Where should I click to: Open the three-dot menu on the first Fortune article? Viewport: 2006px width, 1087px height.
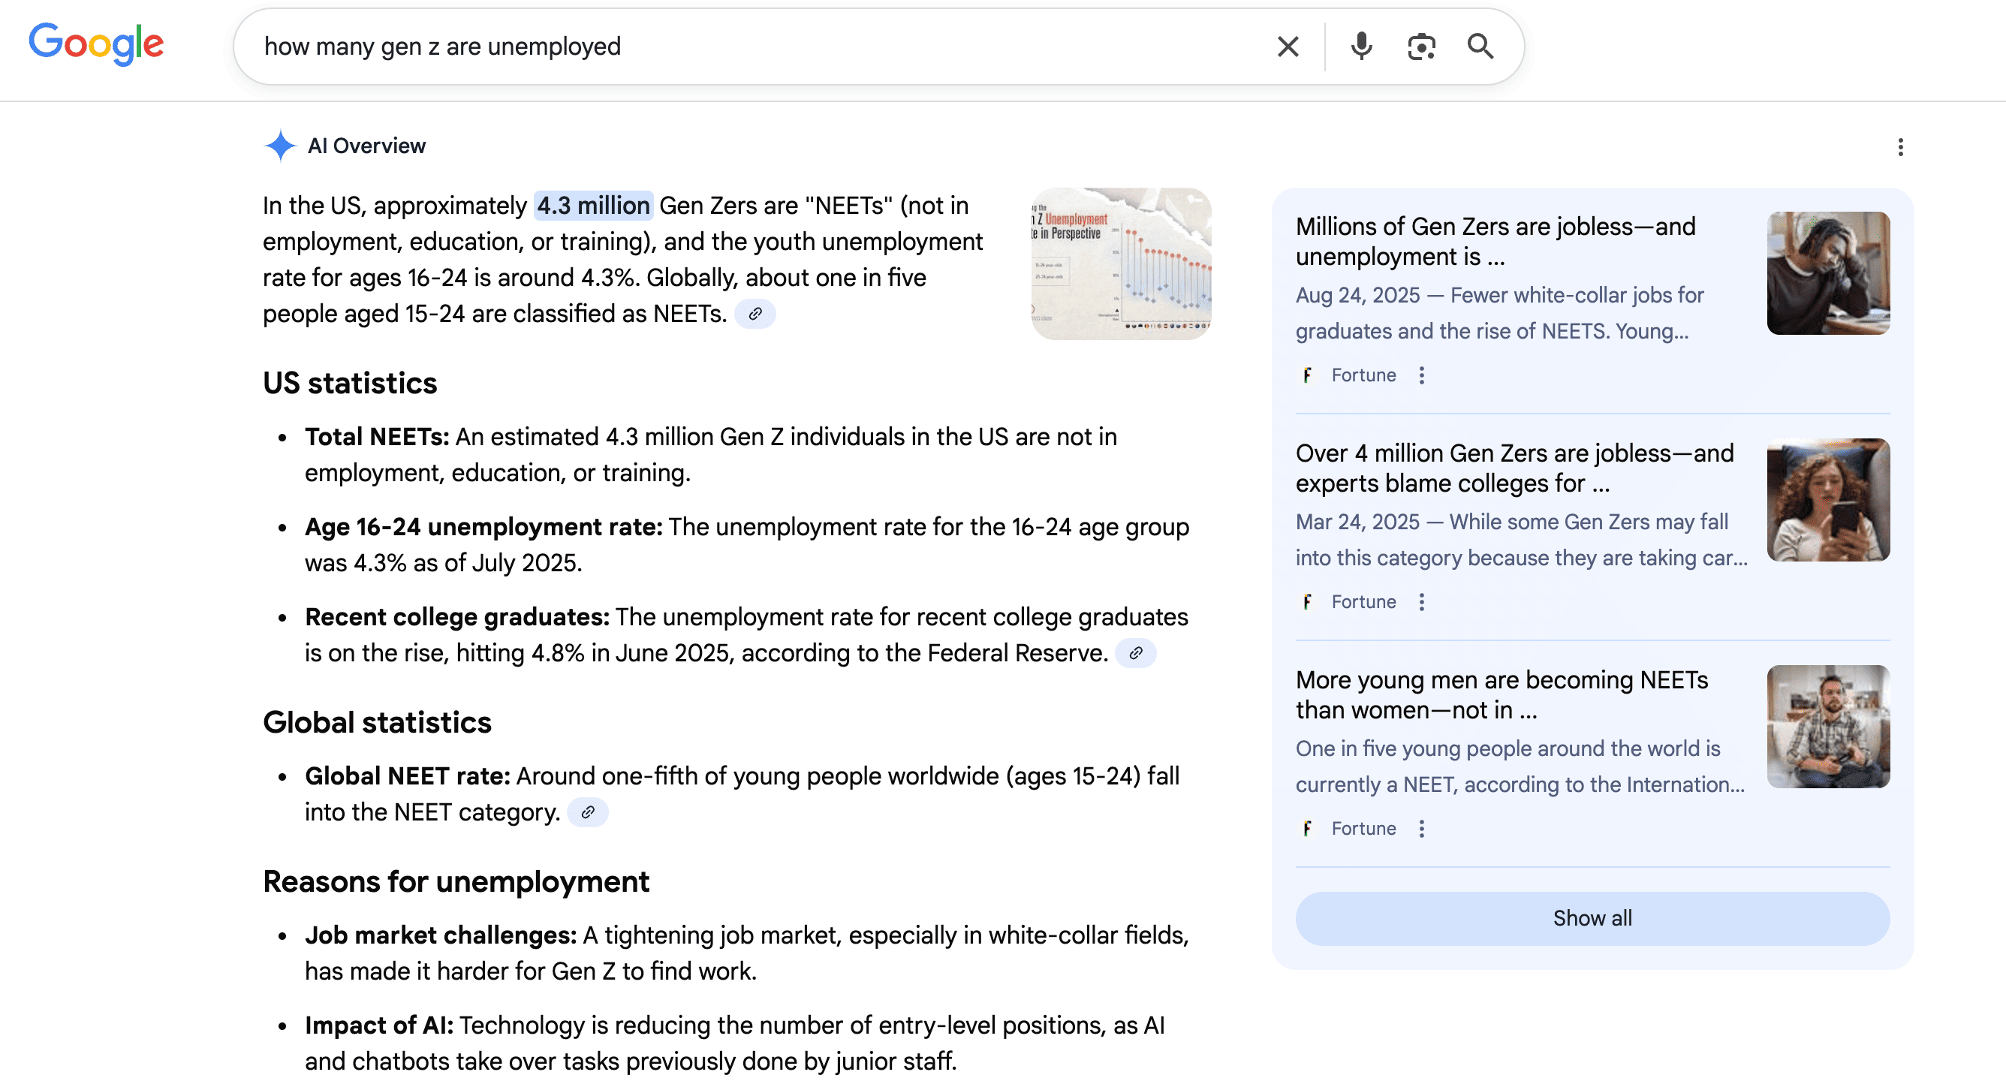(1423, 375)
